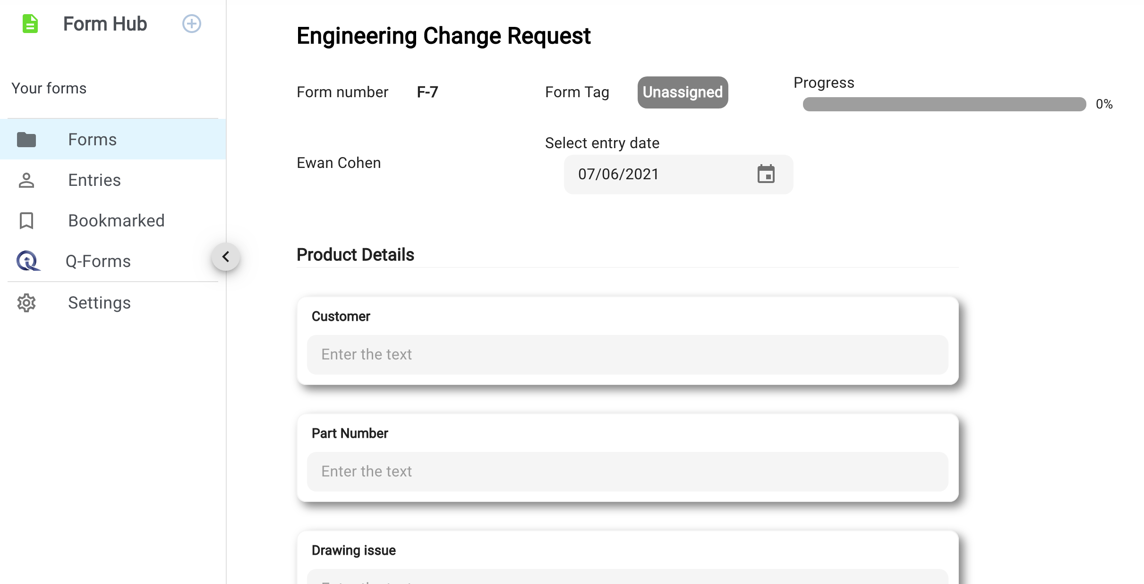Focus the Customer text field
Viewport: 1144px width, 584px height.
click(x=627, y=355)
